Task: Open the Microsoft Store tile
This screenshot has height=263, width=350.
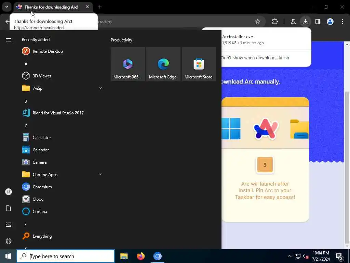Action: 199,64
